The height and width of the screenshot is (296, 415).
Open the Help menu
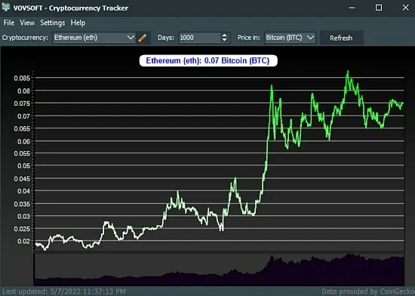tap(78, 23)
